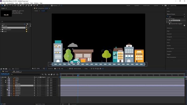Select the Clone Stamp tool
This screenshot has width=187, height=105.
click(29, 6)
